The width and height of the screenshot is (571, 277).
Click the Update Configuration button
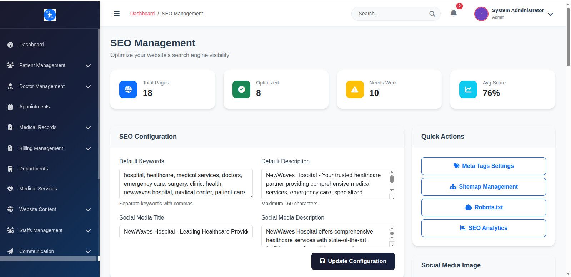(x=353, y=261)
